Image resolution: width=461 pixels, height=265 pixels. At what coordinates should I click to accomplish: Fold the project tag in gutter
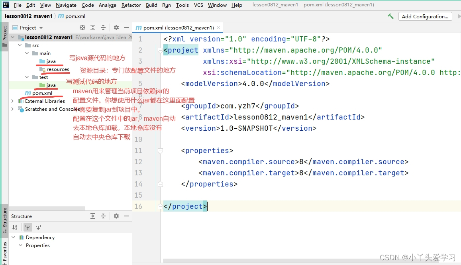click(160, 50)
